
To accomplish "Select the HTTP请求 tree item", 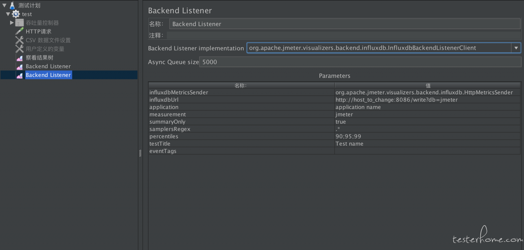I will (38, 32).
